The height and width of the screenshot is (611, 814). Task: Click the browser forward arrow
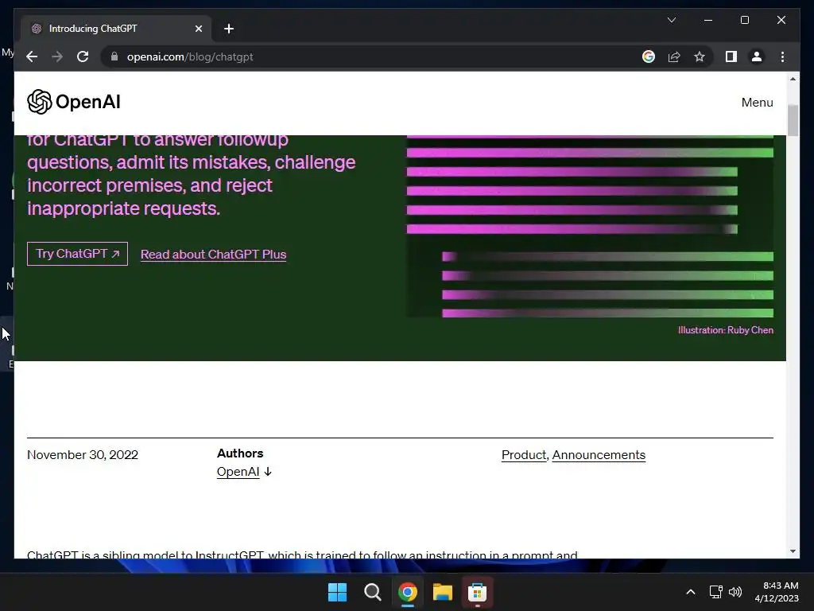57,56
